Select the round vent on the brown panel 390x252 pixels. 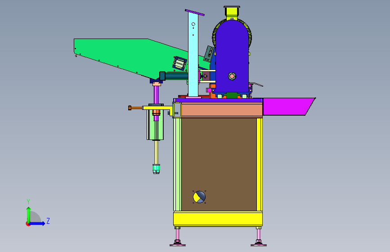coord(199,197)
